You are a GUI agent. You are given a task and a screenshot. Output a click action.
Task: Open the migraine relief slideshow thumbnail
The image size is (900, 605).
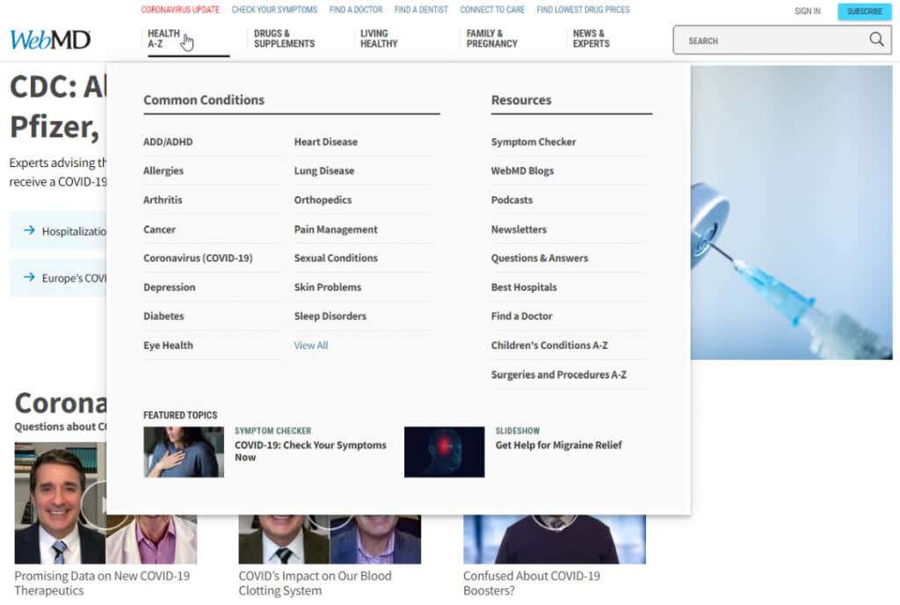pyautogui.click(x=444, y=452)
